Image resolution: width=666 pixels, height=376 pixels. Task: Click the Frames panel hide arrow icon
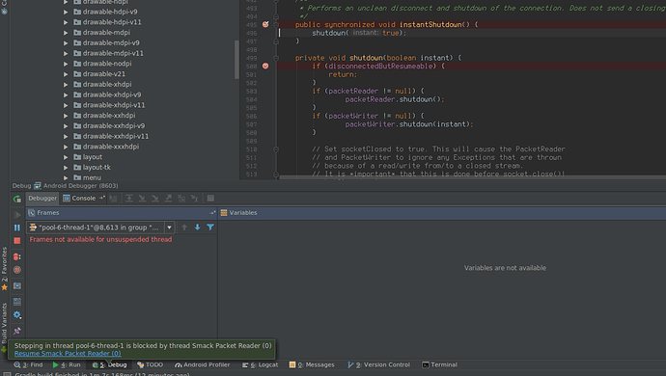pos(212,213)
